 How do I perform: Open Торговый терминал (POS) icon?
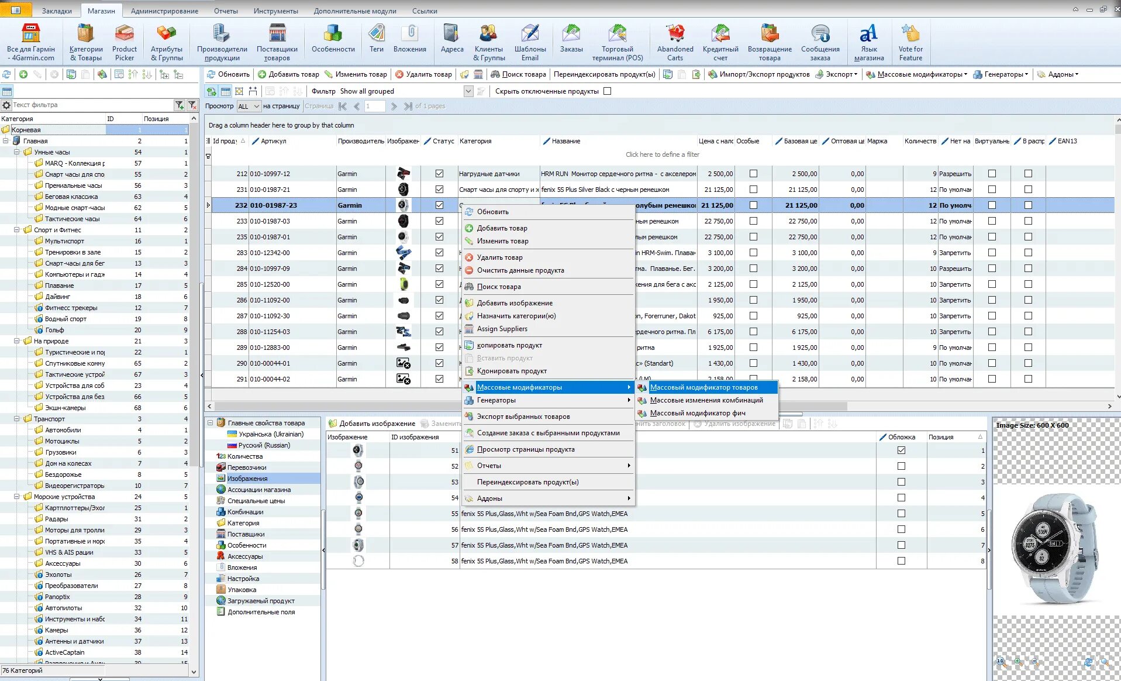point(618,42)
